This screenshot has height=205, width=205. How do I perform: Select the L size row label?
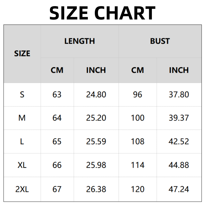(x=22, y=141)
